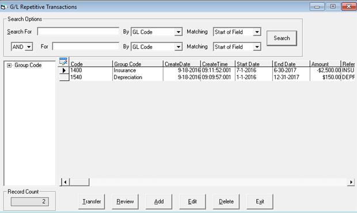
Task: Click the 09:11:52:001 create time cell
Action: tap(218, 71)
